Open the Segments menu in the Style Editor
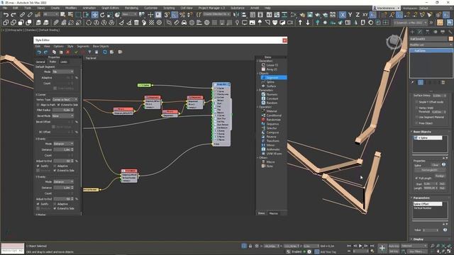This screenshot has height=255, width=454. click(83, 46)
